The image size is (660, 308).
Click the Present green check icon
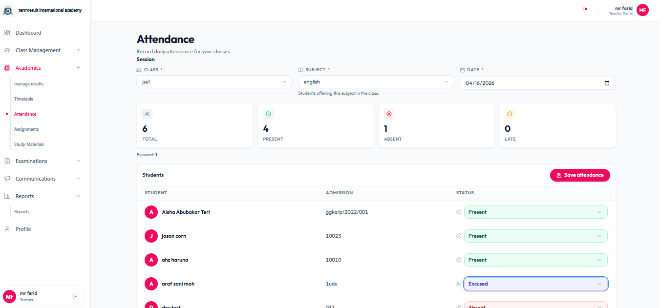tap(268, 114)
